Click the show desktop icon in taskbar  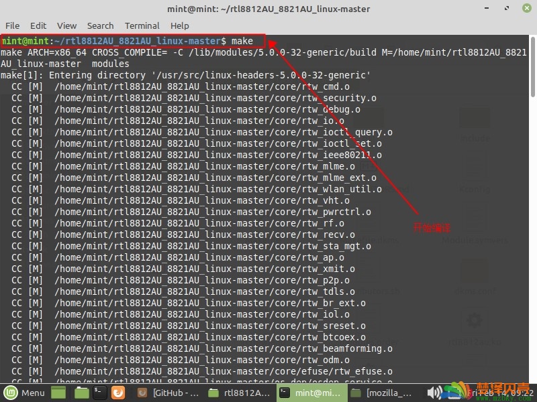pyautogui.click(x=58, y=393)
